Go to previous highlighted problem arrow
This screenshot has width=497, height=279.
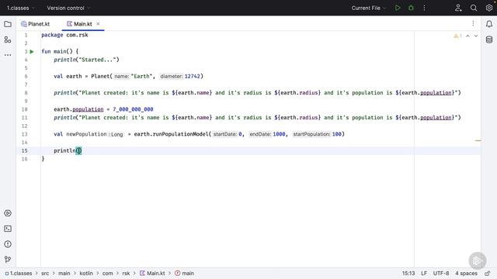467,36
